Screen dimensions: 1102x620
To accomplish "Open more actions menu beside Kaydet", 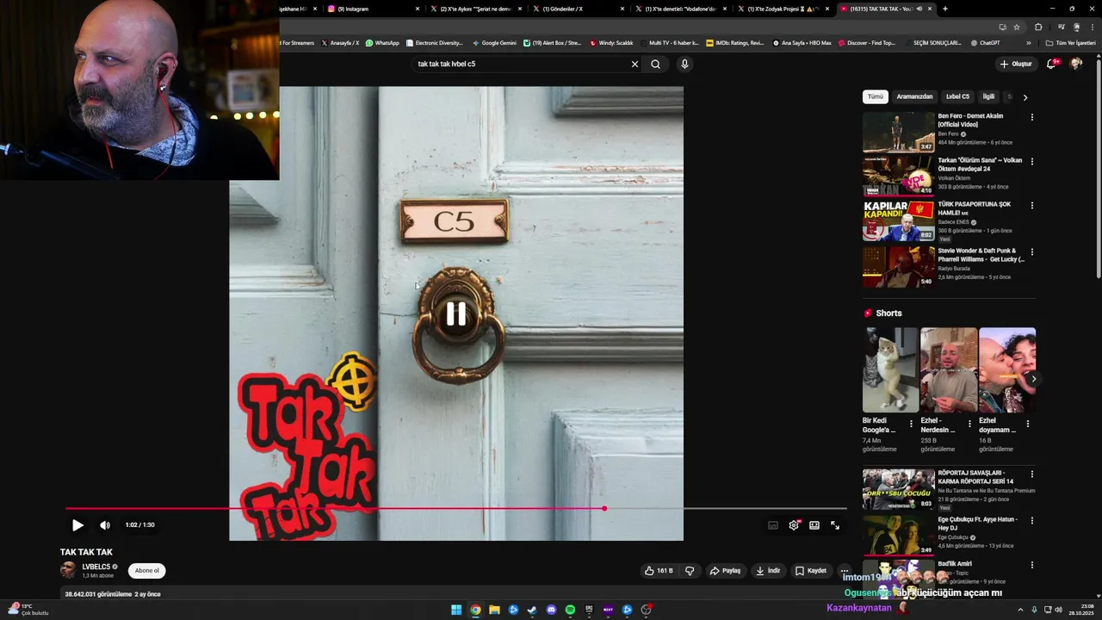I will click(845, 570).
